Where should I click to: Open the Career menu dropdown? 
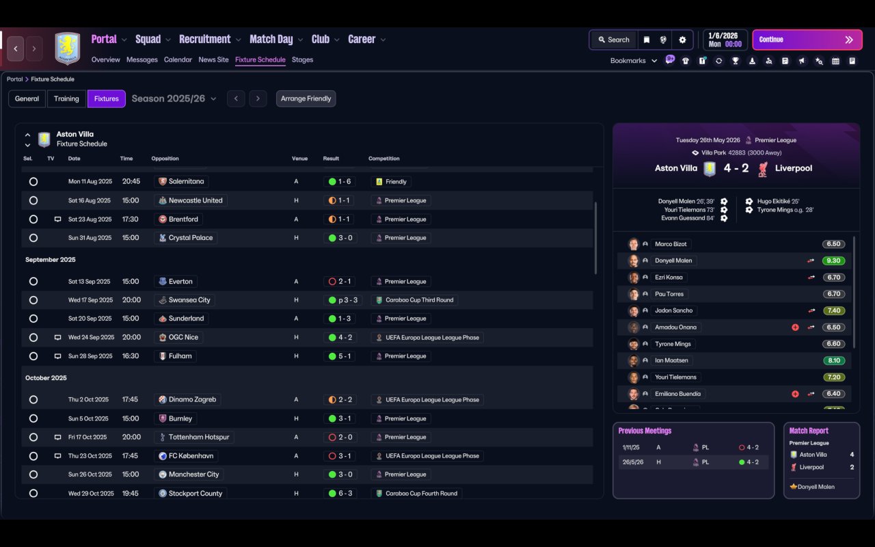(x=367, y=40)
